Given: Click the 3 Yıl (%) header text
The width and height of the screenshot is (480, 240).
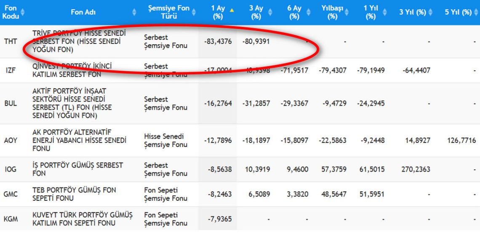Looking at the screenshot, I should coord(412,13).
